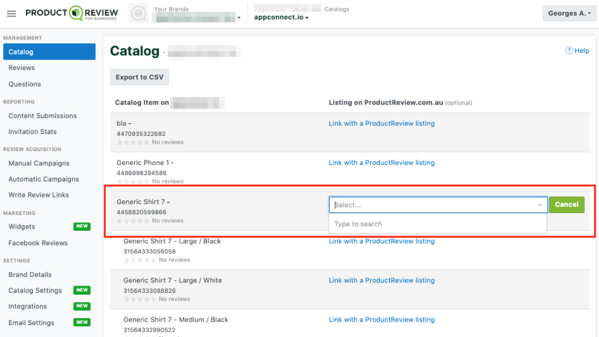Click the Catalog page heading

(x=134, y=51)
